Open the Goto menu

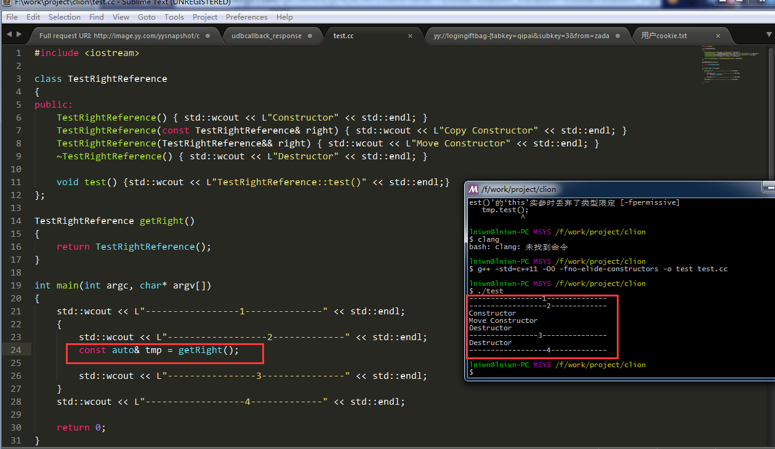[x=147, y=17]
